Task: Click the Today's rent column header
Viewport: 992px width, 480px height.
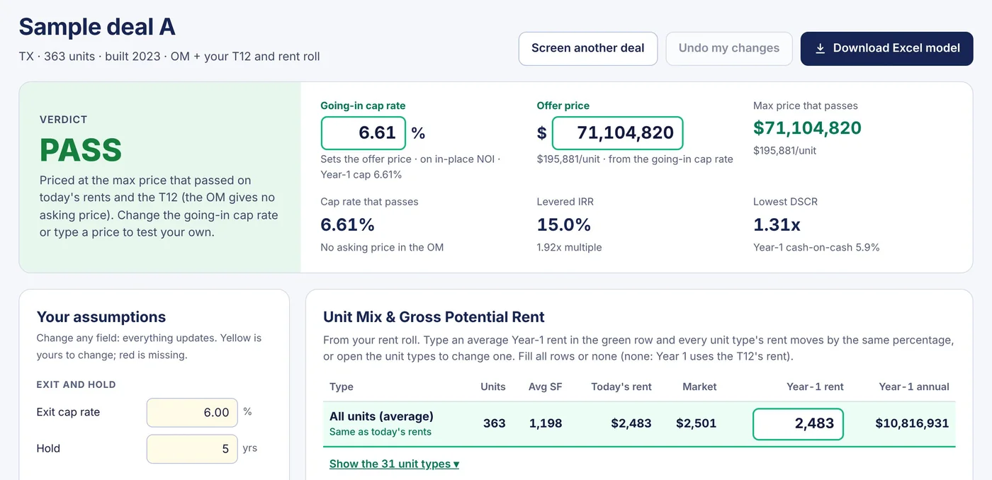Action: coord(621,387)
